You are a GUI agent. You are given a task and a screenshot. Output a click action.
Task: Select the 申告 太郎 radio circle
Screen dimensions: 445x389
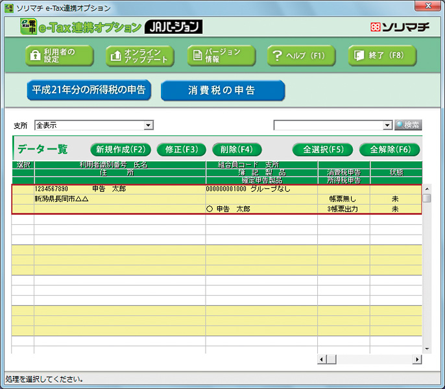(210, 209)
